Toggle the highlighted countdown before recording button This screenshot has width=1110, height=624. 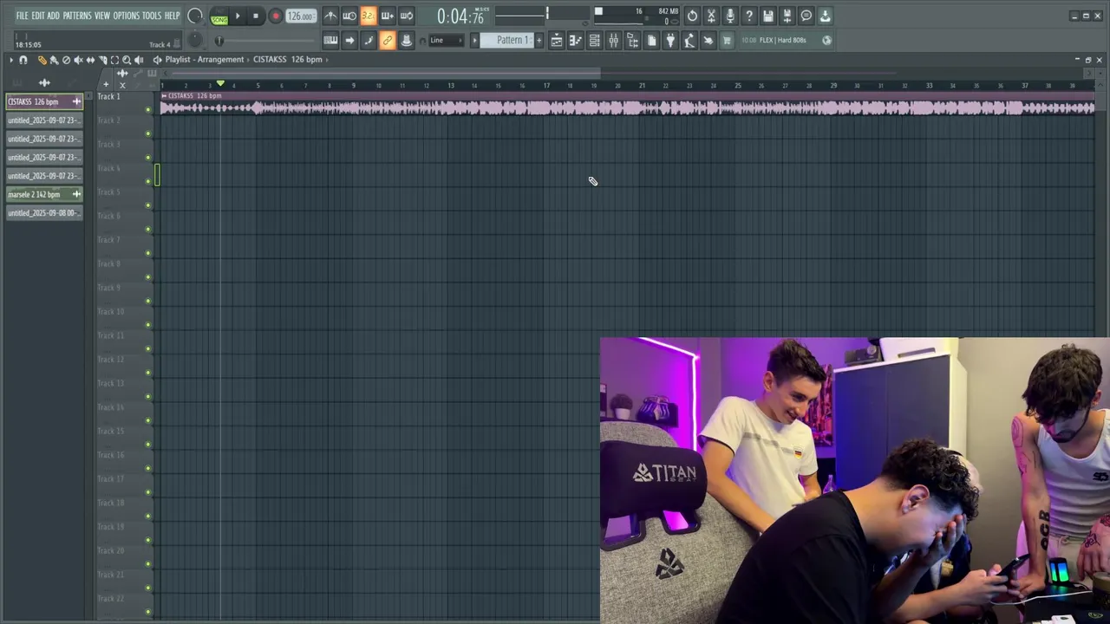[369, 16]
